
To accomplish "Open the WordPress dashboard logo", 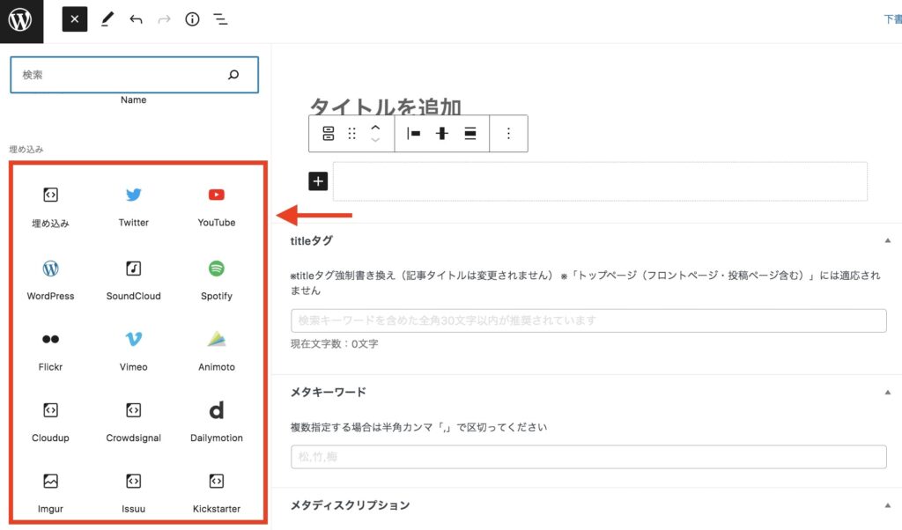I will pos(21,21).
